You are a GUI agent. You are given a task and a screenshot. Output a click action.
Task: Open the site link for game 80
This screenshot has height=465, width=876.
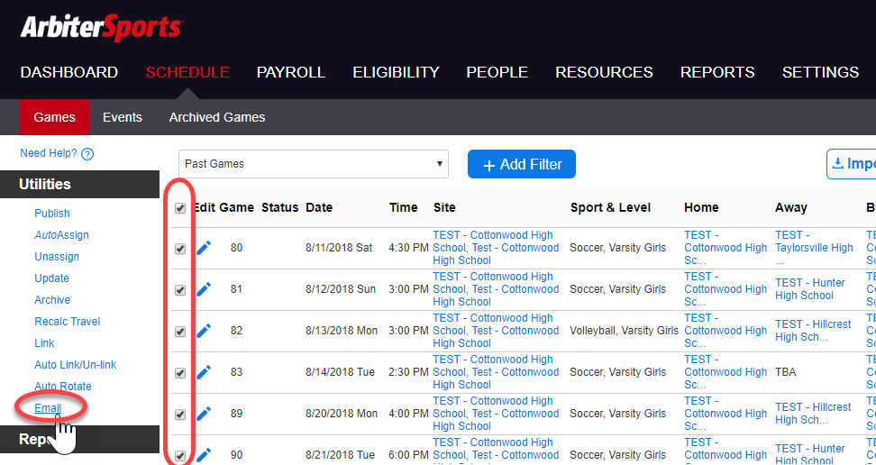tap(496, 248)
